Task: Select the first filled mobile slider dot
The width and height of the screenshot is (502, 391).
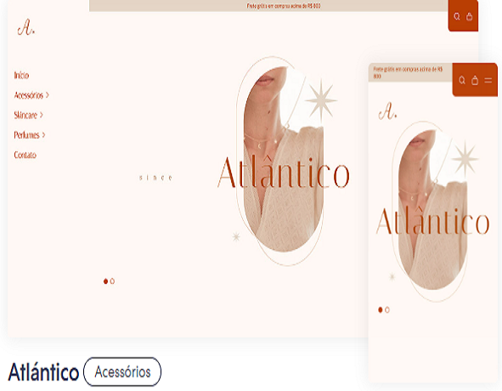Action: 381,310
